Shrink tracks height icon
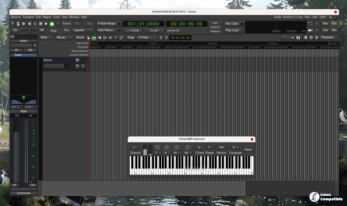Screen dimensions: 347x206 click(x=293, y=38)
